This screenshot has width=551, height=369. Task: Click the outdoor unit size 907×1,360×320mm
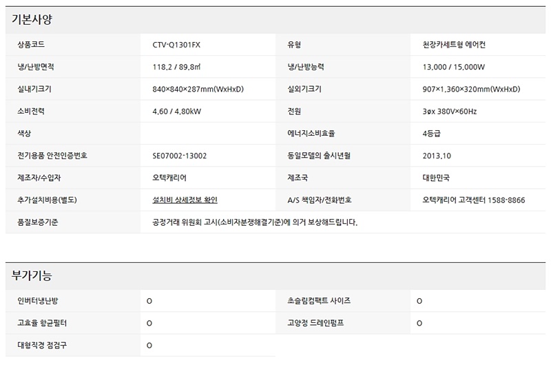click(x=471, y=89)
